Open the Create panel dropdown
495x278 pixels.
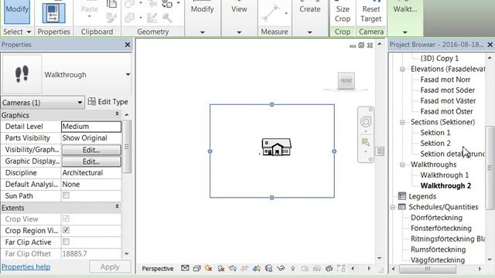pos(309,32)
